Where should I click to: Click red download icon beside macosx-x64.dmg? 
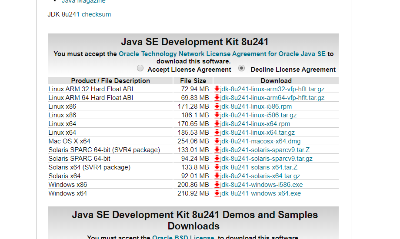217,141
